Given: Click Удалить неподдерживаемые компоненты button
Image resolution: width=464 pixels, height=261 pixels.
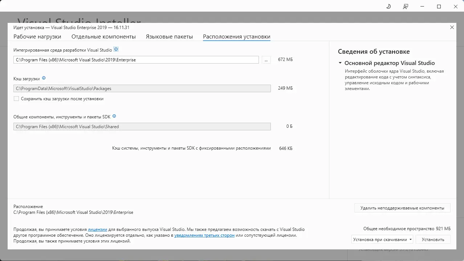Looking at the screenshot, I should [402, 208].
